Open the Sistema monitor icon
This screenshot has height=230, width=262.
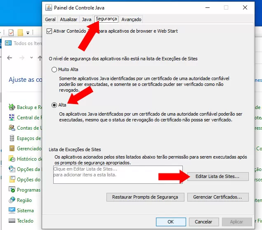(12, 211)
